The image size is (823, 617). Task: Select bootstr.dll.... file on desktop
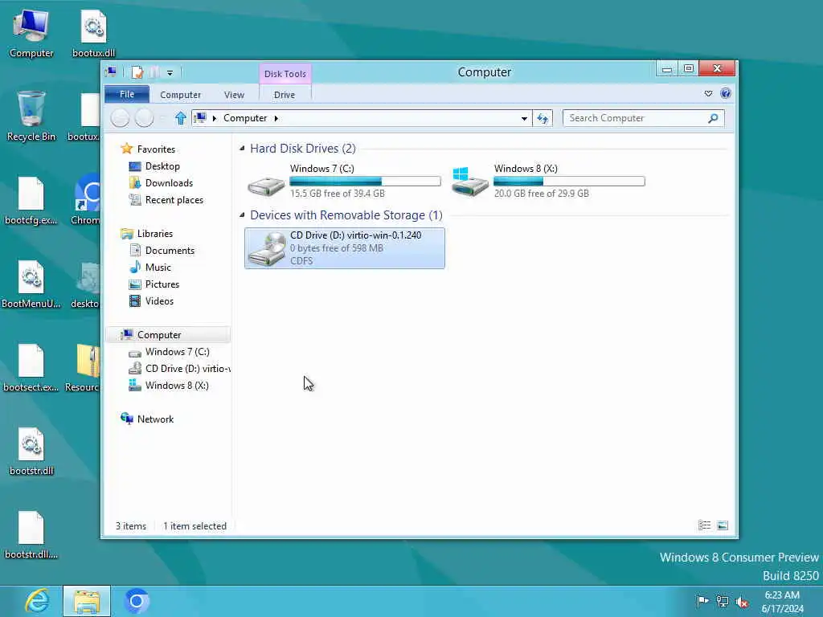point(31,535)
